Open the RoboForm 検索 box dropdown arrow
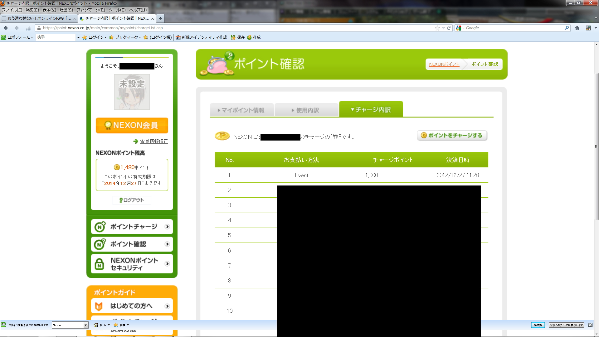599x337 pixels. pos(78,37)
